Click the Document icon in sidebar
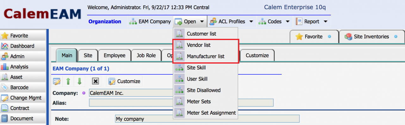This screenshot has height=125, width=405. (x=5, y=119)
